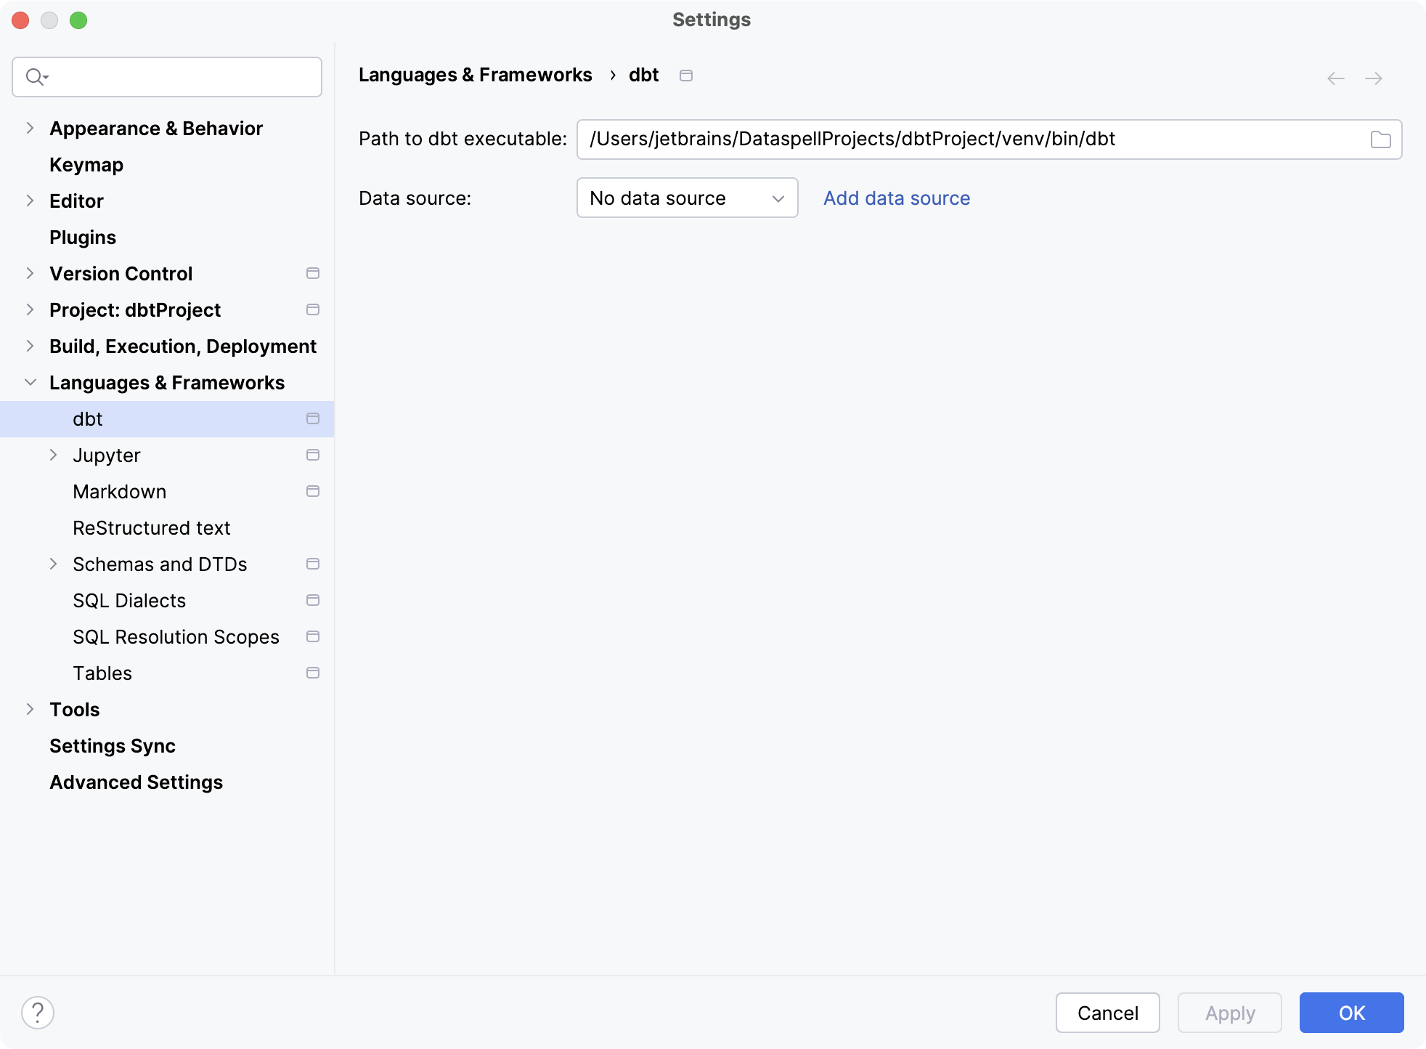Viewport: 1426px width, 1049px height.
Task: Click the OK button
Action: (1352, 1011)
